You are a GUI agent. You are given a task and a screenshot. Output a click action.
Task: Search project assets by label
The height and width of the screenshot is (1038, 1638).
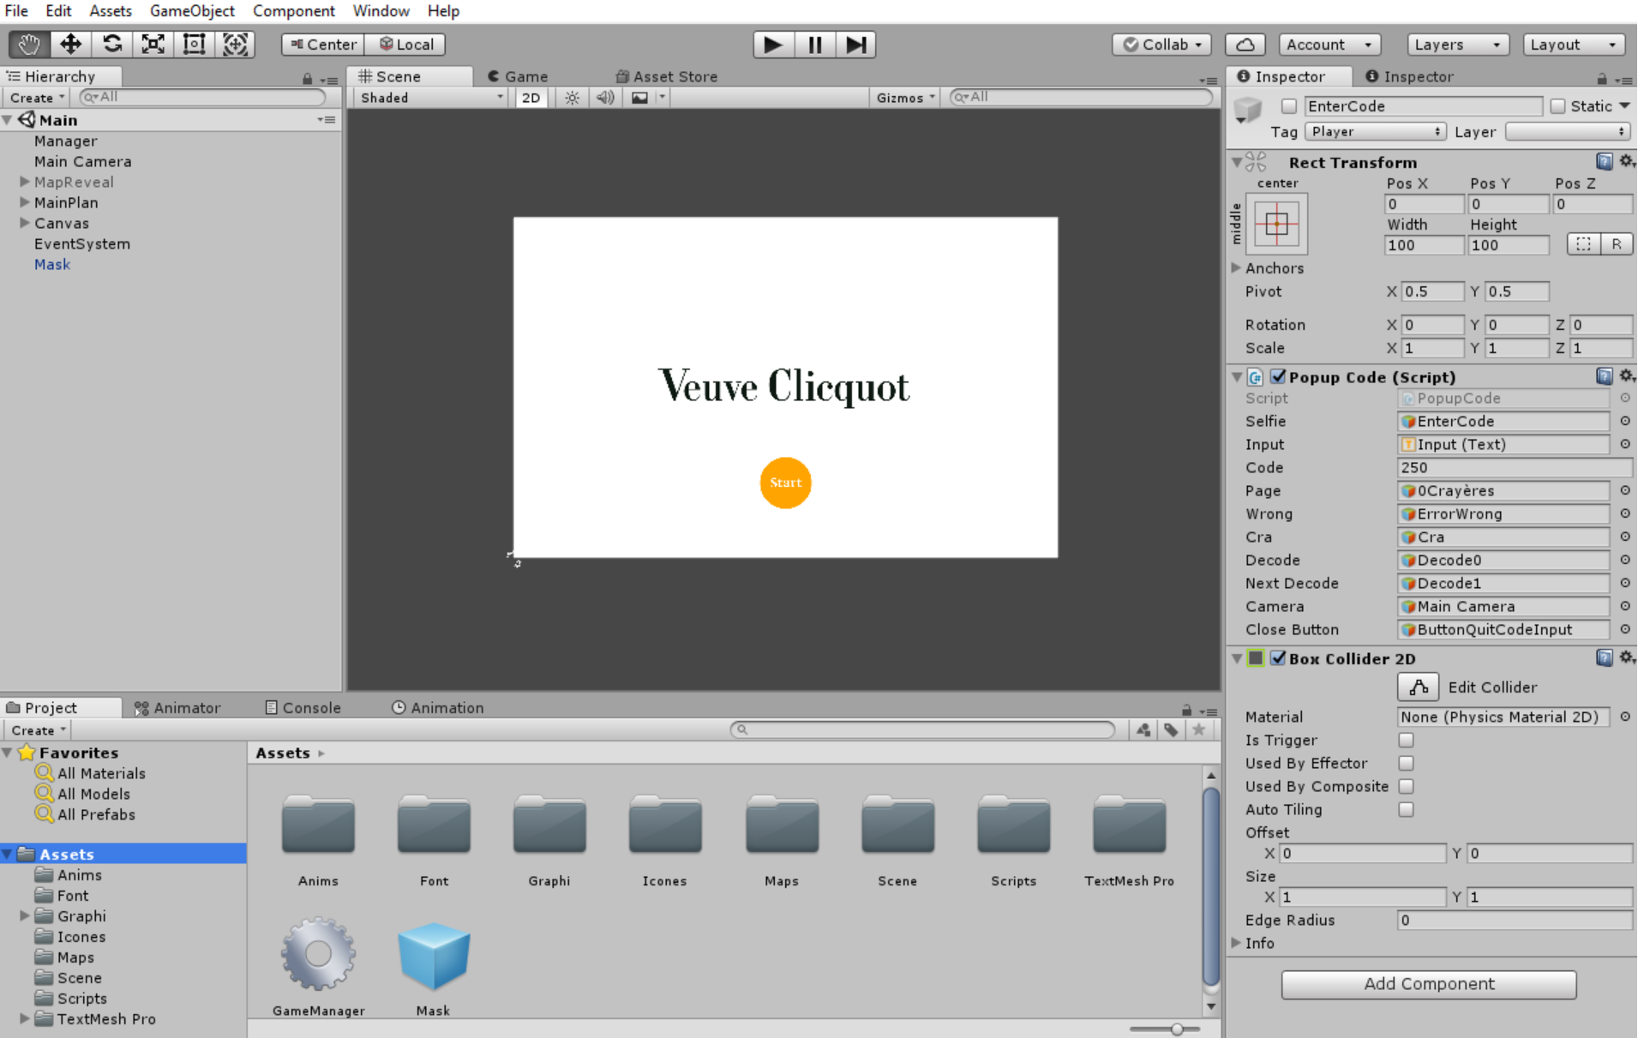1171,730
